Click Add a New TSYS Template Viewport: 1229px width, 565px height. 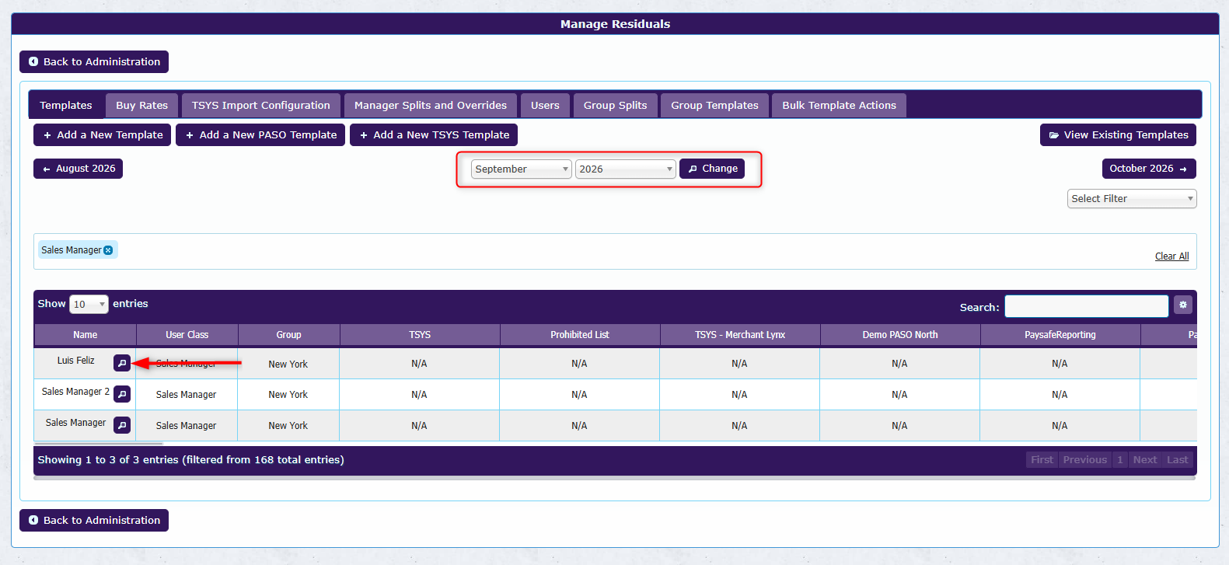[x=434, y=134]
